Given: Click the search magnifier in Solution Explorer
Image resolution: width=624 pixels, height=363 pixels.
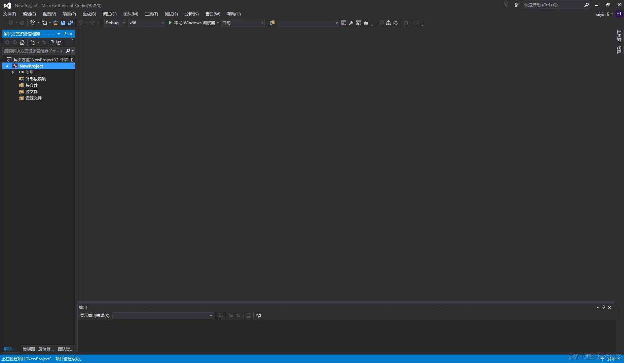Looking at the screenshot, I should coord(68,51).
